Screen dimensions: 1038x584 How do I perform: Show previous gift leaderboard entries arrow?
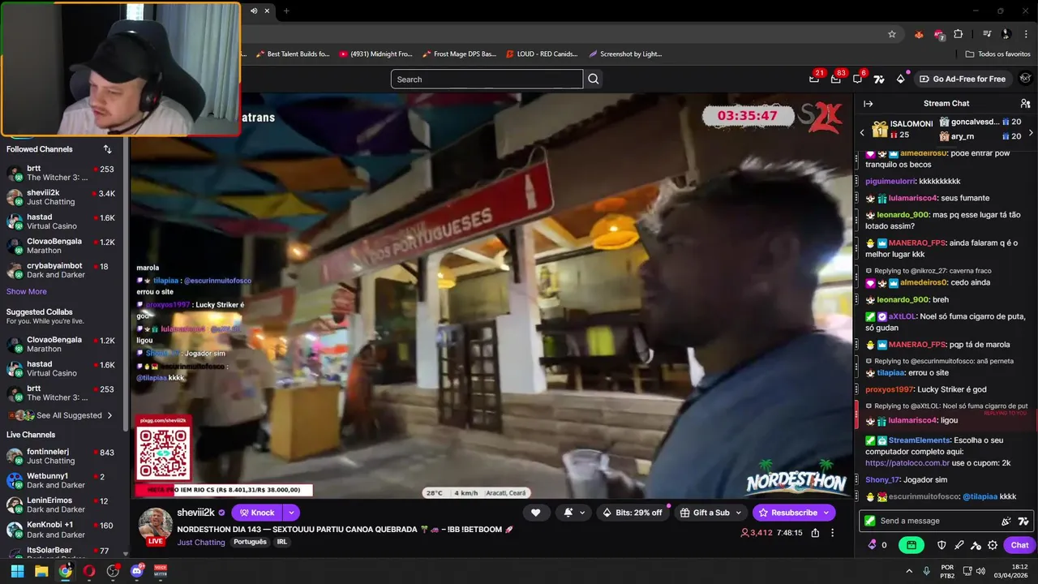862,133
